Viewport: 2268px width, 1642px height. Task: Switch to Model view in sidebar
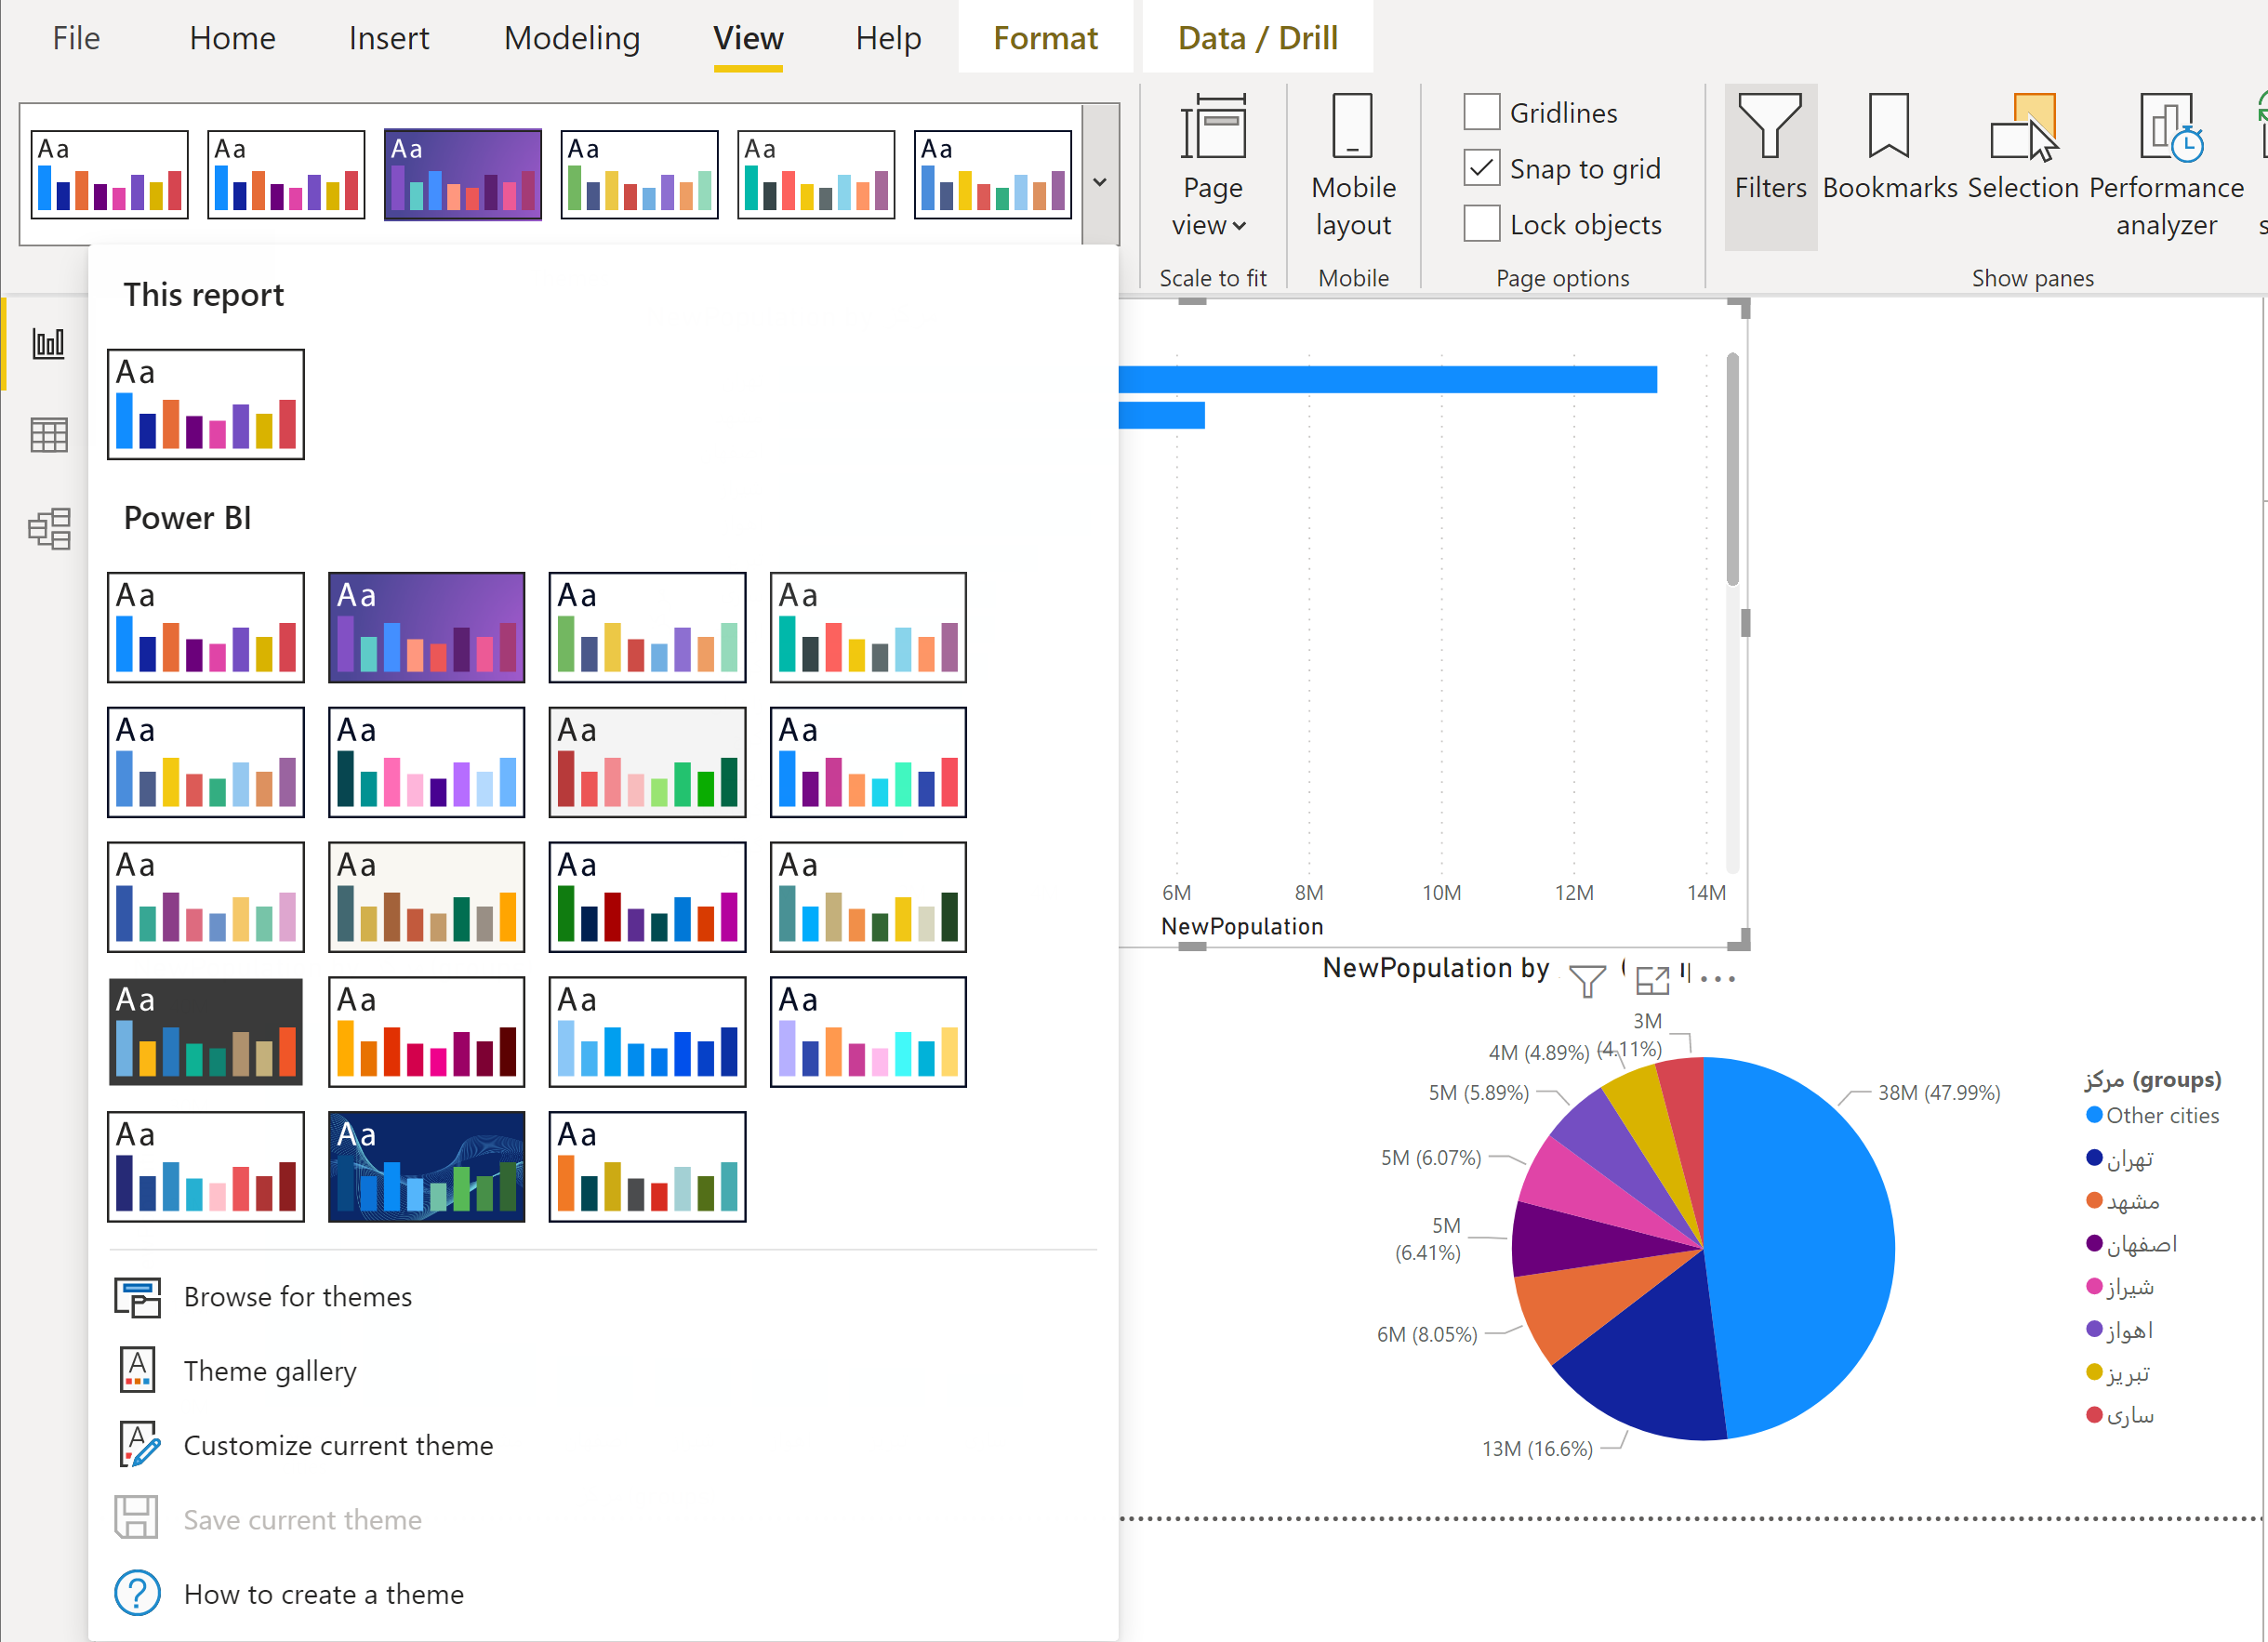click(x=49, y=529)
